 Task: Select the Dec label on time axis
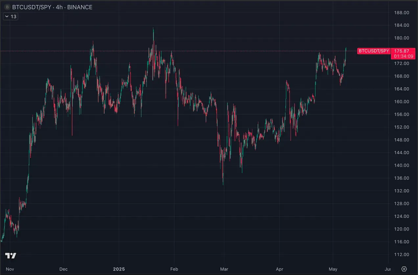pyautogui.click(x=63, y=269)
